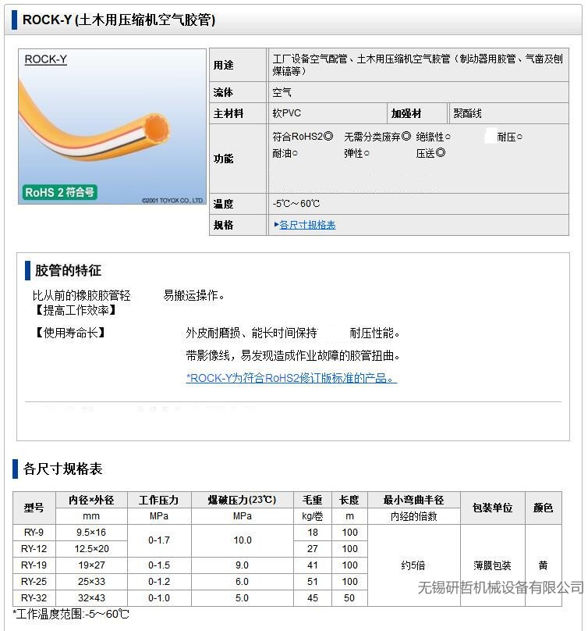Select the RY-9 model cell
588x631 pixels.
34,533
